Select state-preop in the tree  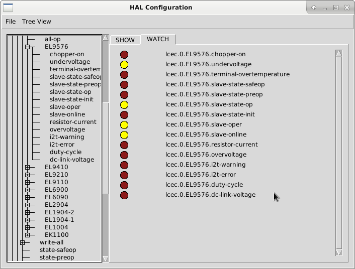tap(57, 257)
